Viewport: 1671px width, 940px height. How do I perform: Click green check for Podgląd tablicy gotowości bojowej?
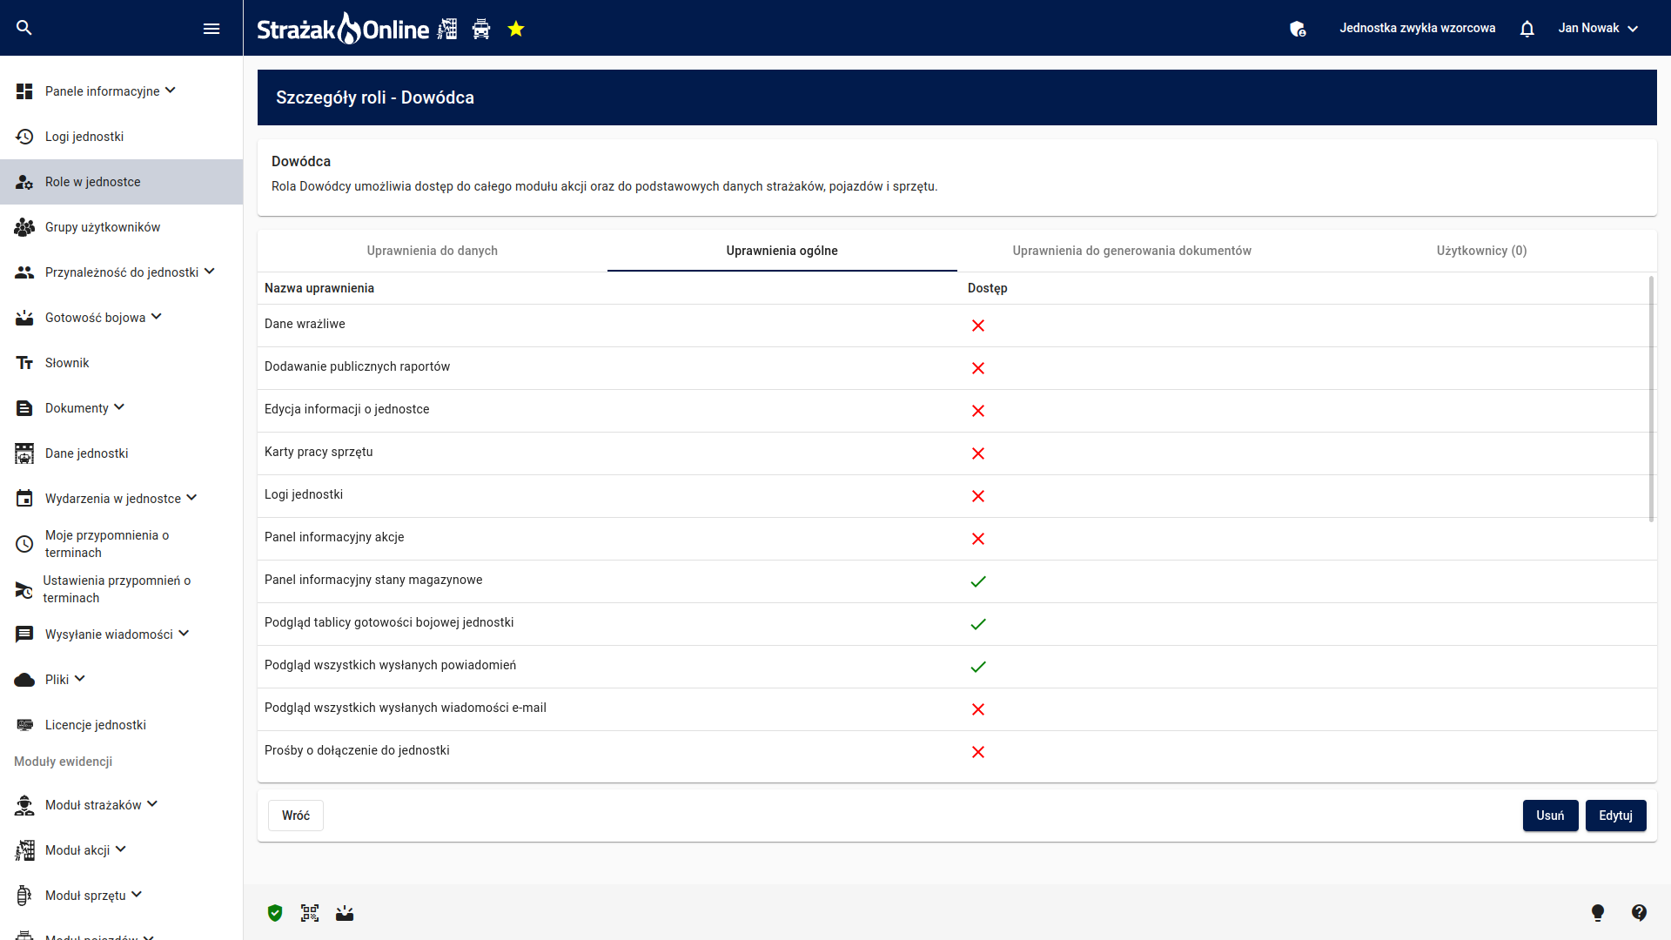[978, 624]
